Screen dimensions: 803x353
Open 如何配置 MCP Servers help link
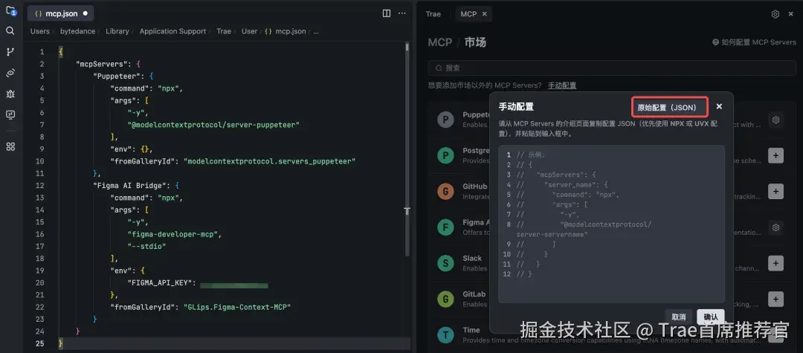(x=755, y=42)
